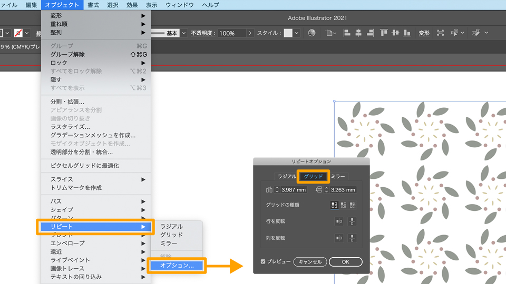The width and height of the screenshot is (506, 284).
Task: Toggle vertical flip for 列を反転
Action: pos(352,238)
